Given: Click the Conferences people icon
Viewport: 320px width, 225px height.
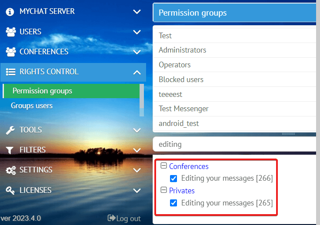Looking at the screenshot, I should 10,52.
